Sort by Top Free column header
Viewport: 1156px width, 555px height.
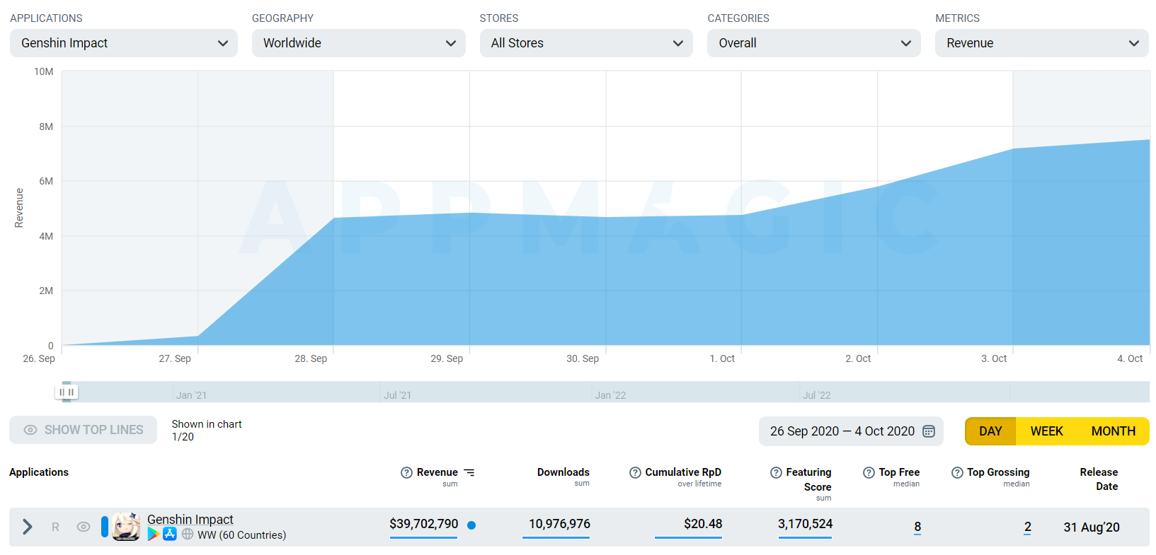coord(899,472)
